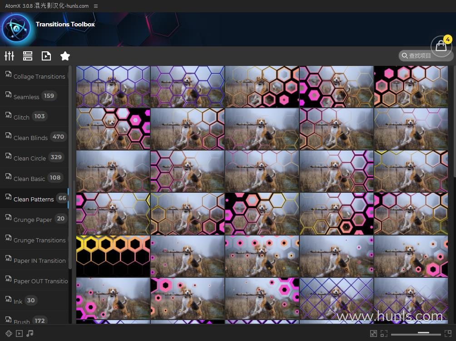Select the Clean Blinds category
The image size is (456, 341).
click(30, 137)
